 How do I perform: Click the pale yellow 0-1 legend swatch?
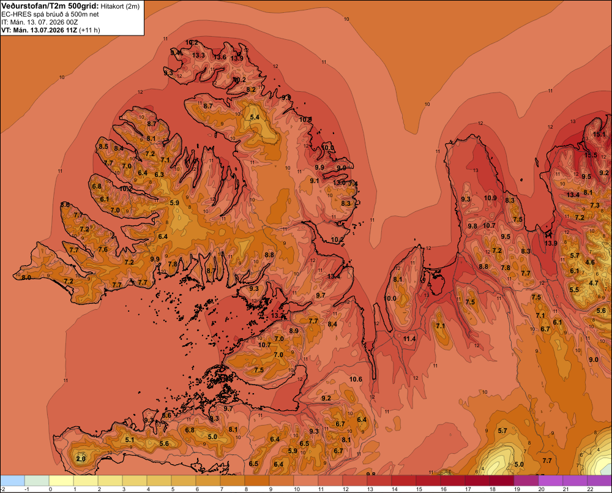click(x=61, y=480)
